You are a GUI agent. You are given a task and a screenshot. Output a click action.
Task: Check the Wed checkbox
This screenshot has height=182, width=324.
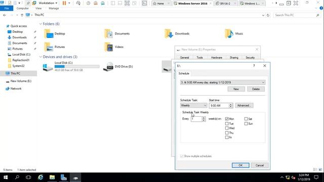click(x=227, y=128)
